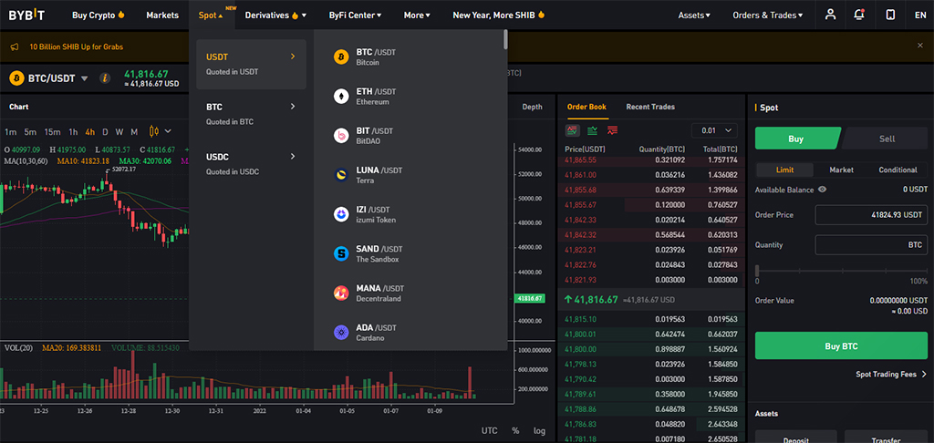Screen dimensions: 934x443
Task: Click the Cardano ADA coin icon
Action: (341, 332)
